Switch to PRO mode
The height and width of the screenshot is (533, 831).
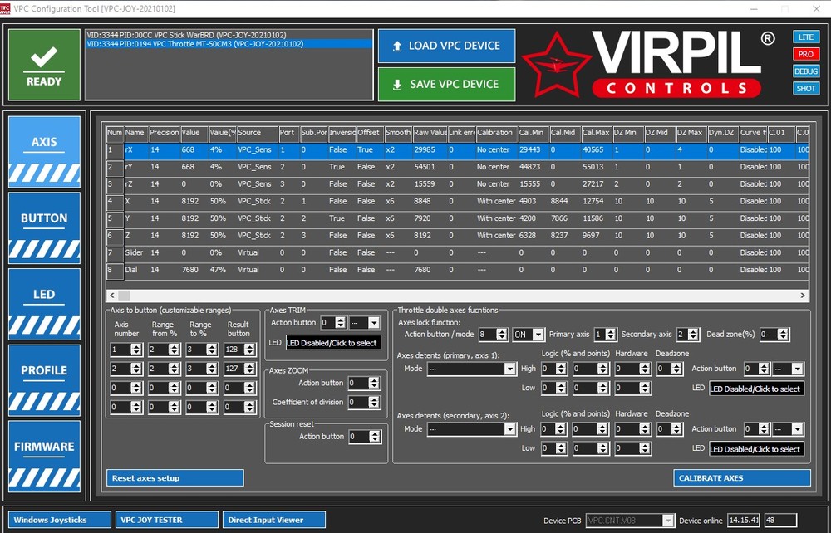tap(806, 54)
